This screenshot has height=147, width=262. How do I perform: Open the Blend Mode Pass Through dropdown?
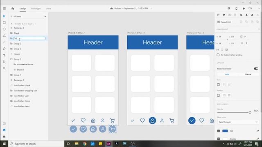238,122
